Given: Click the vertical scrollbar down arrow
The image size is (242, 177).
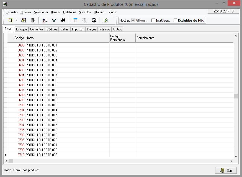Looking at the screenshot, I should [x=236, y=156].
